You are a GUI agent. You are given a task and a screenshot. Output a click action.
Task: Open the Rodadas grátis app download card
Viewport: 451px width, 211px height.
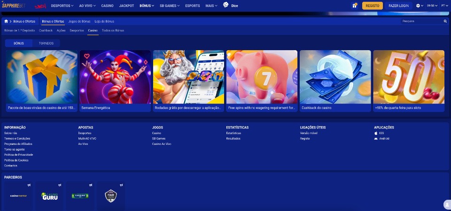click(188, 81)
